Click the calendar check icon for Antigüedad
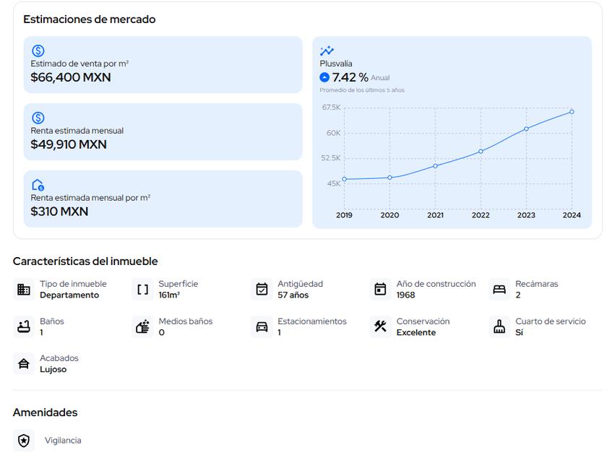The width and height of the screenshot is (607, 455). pos(262,290)
